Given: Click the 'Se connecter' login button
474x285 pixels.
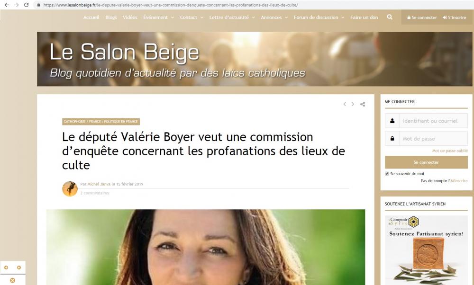Looking at the screenshot, I should (426, 162).
